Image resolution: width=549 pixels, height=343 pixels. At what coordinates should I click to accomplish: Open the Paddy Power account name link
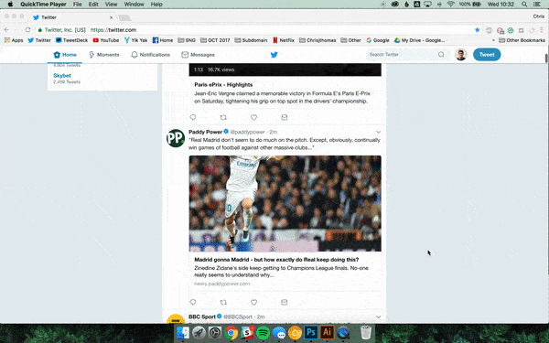(206, 132)
